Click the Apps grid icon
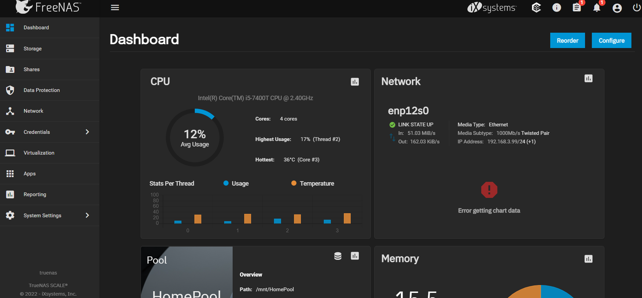This screenshot has height=298, width=642. coord(10,174)
